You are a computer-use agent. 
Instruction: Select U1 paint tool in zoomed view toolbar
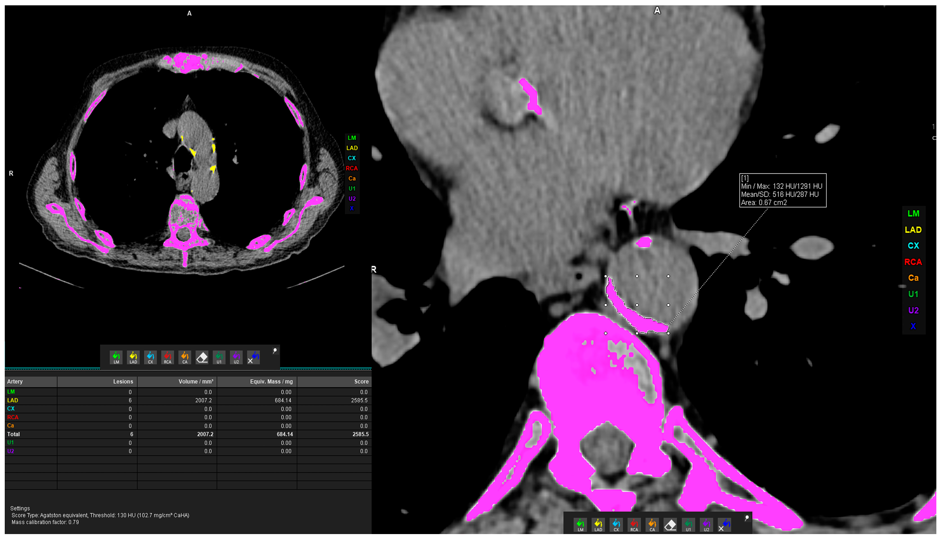pyautogui.click(x=688, y=525)
